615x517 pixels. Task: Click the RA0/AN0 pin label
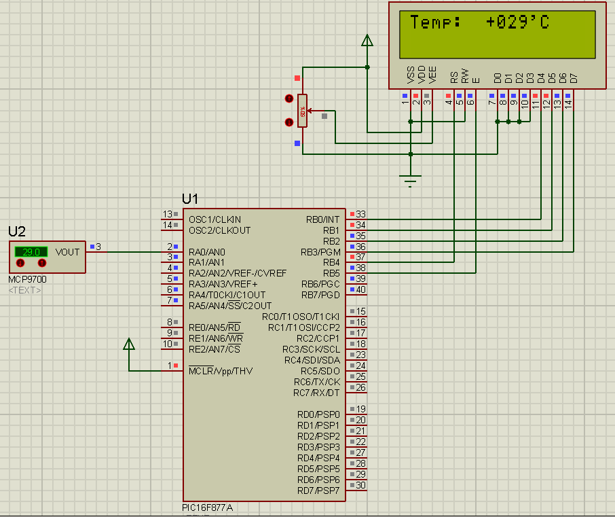coord(207,252)
